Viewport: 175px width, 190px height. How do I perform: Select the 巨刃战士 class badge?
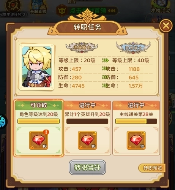[133, 47]
